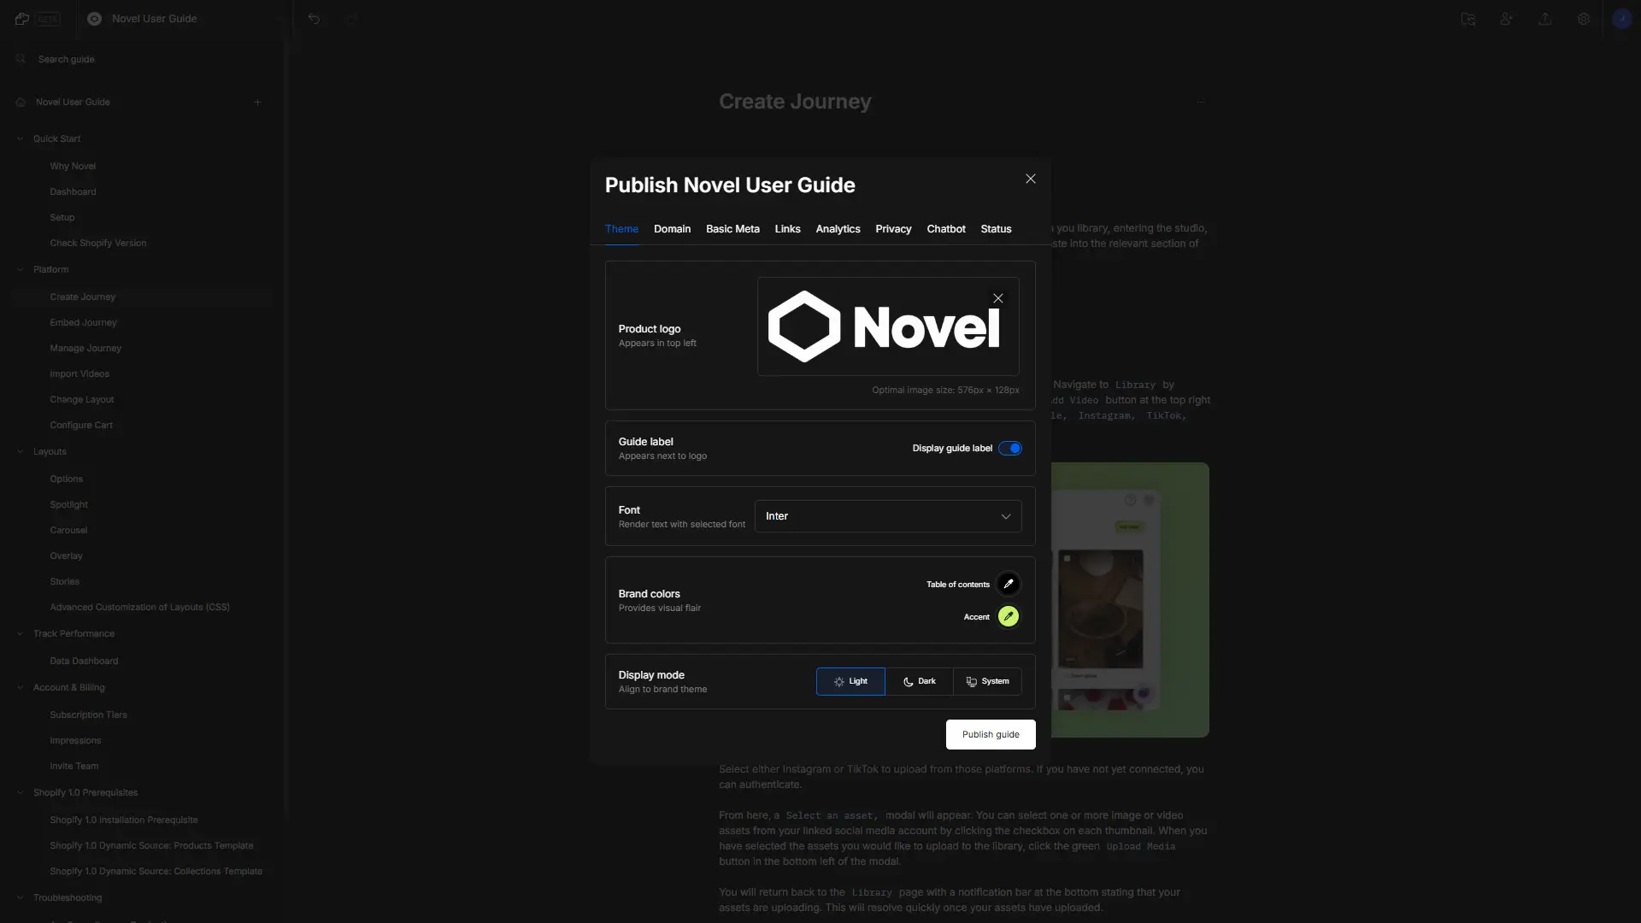Viewport: 1641px width, 923px height.
Task: Click the settings gear icon top right
Action: pyautogui.click(x=1584, y=19)
